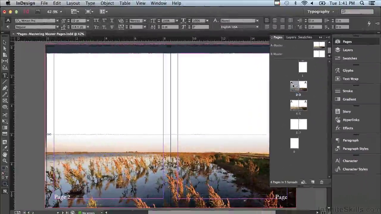The height and width of the screenshot is (214, 381).
Task: Choose the Free Transform tool
Action: pos(5,121)
